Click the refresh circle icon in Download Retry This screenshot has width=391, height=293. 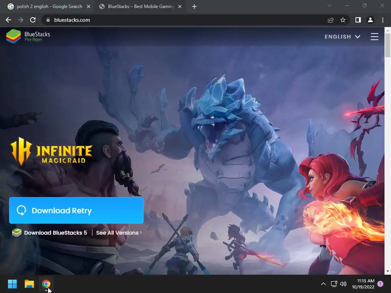(21, 211)
